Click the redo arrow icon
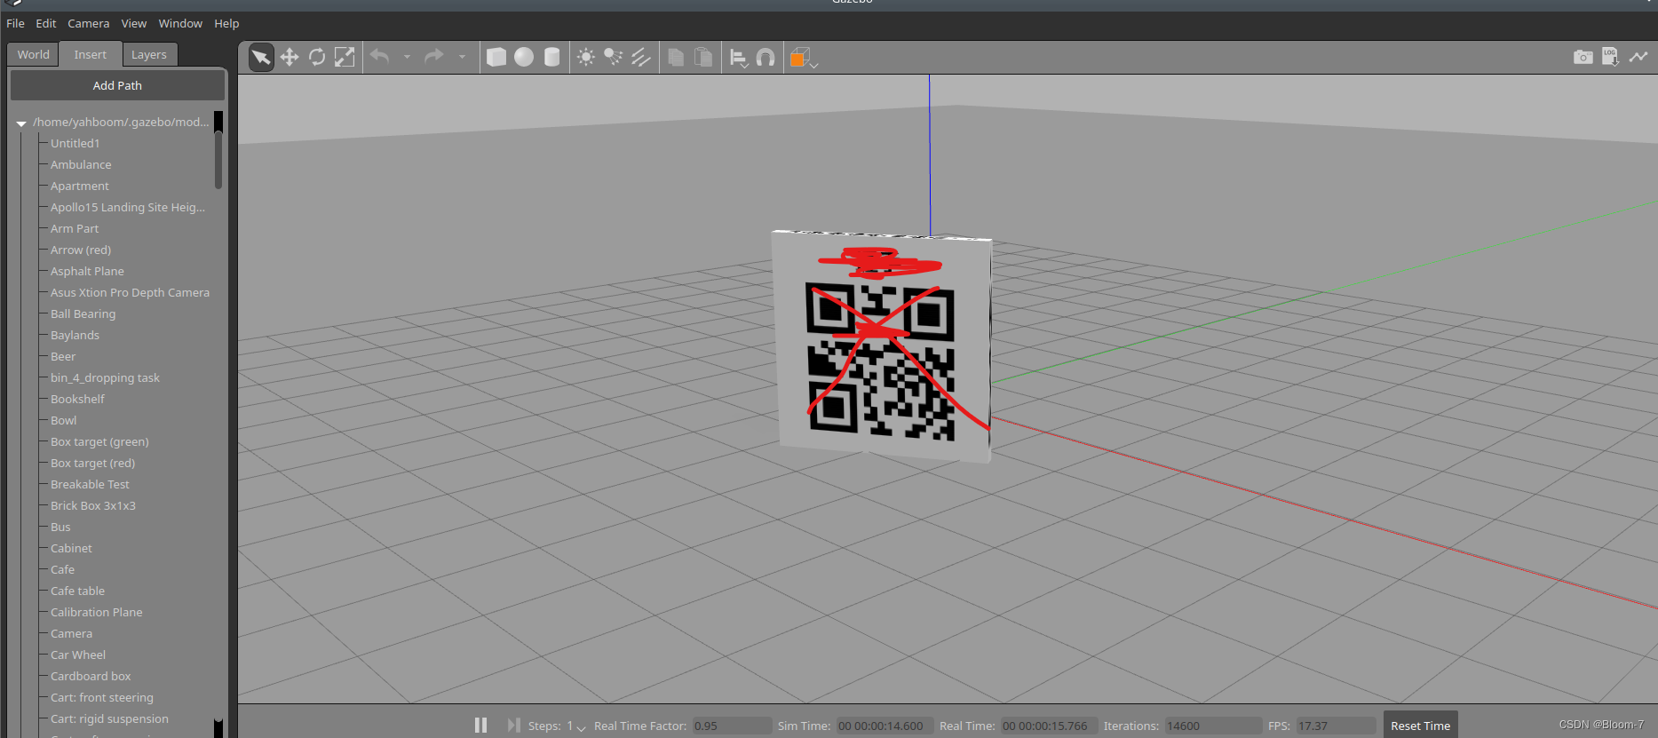The width and height of the screenshot is (1658, 738). [x=434, y=57]
